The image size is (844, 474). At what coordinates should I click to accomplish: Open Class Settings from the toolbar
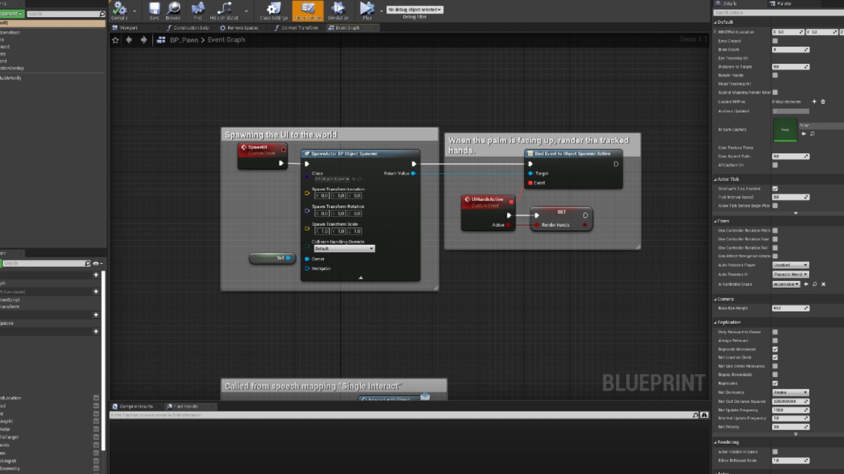[274, 10]
